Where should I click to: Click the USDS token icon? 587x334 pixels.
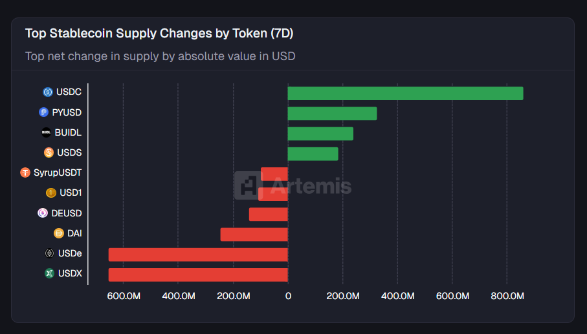tap(49, 152)
